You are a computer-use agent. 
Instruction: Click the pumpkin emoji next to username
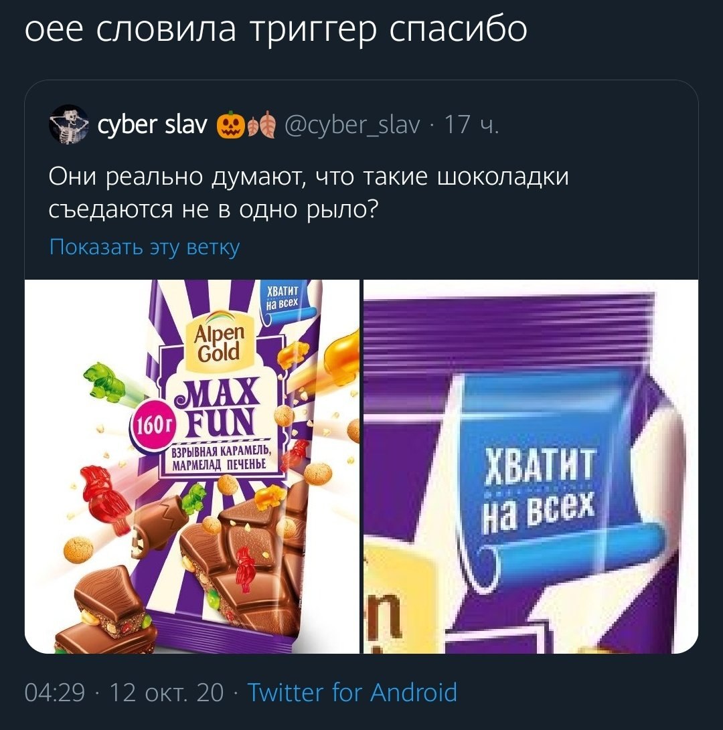[x=230, y=124]
